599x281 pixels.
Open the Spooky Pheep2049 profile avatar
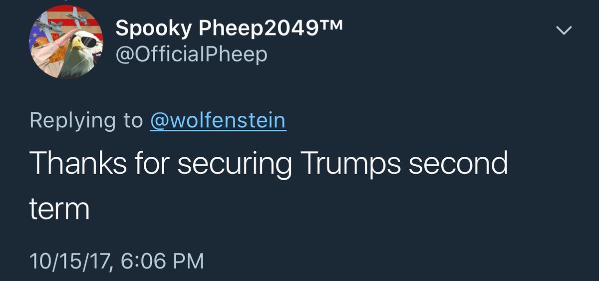coord(66,42)
